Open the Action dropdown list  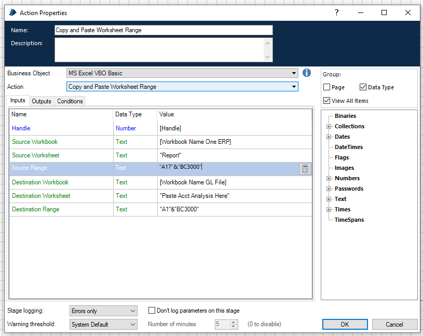294,87
